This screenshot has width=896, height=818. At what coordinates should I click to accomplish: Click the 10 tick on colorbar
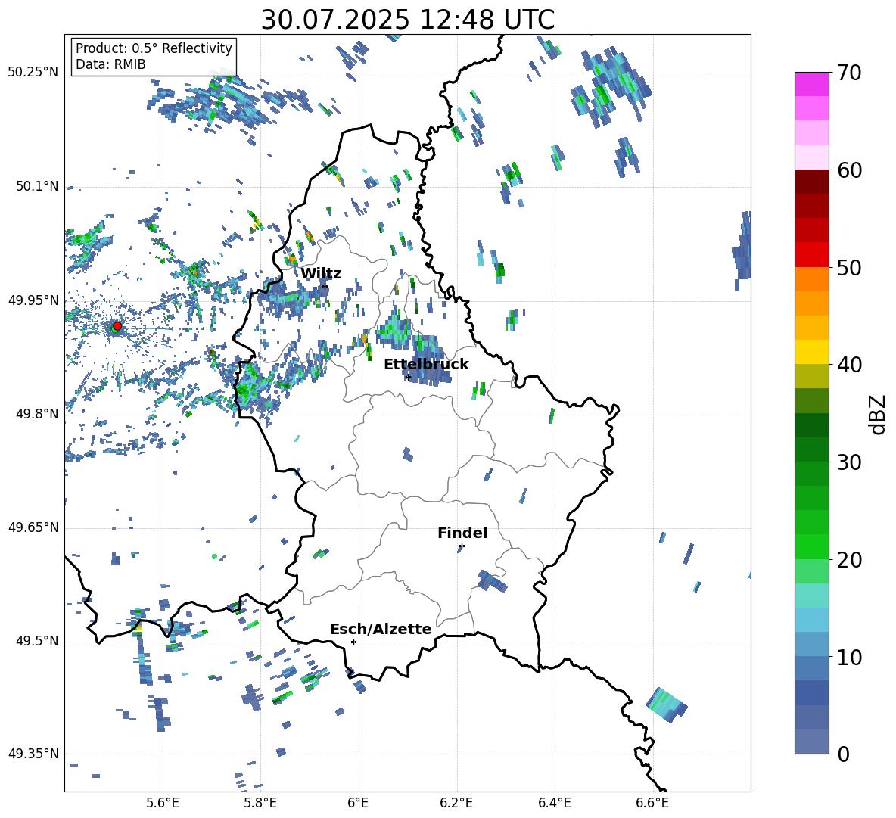pyautogui.click(x=850, y=657)
